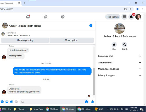Search in conversation magnifier icon
Viewport: 146px width, 112px height.
click(x=124, y=45)
